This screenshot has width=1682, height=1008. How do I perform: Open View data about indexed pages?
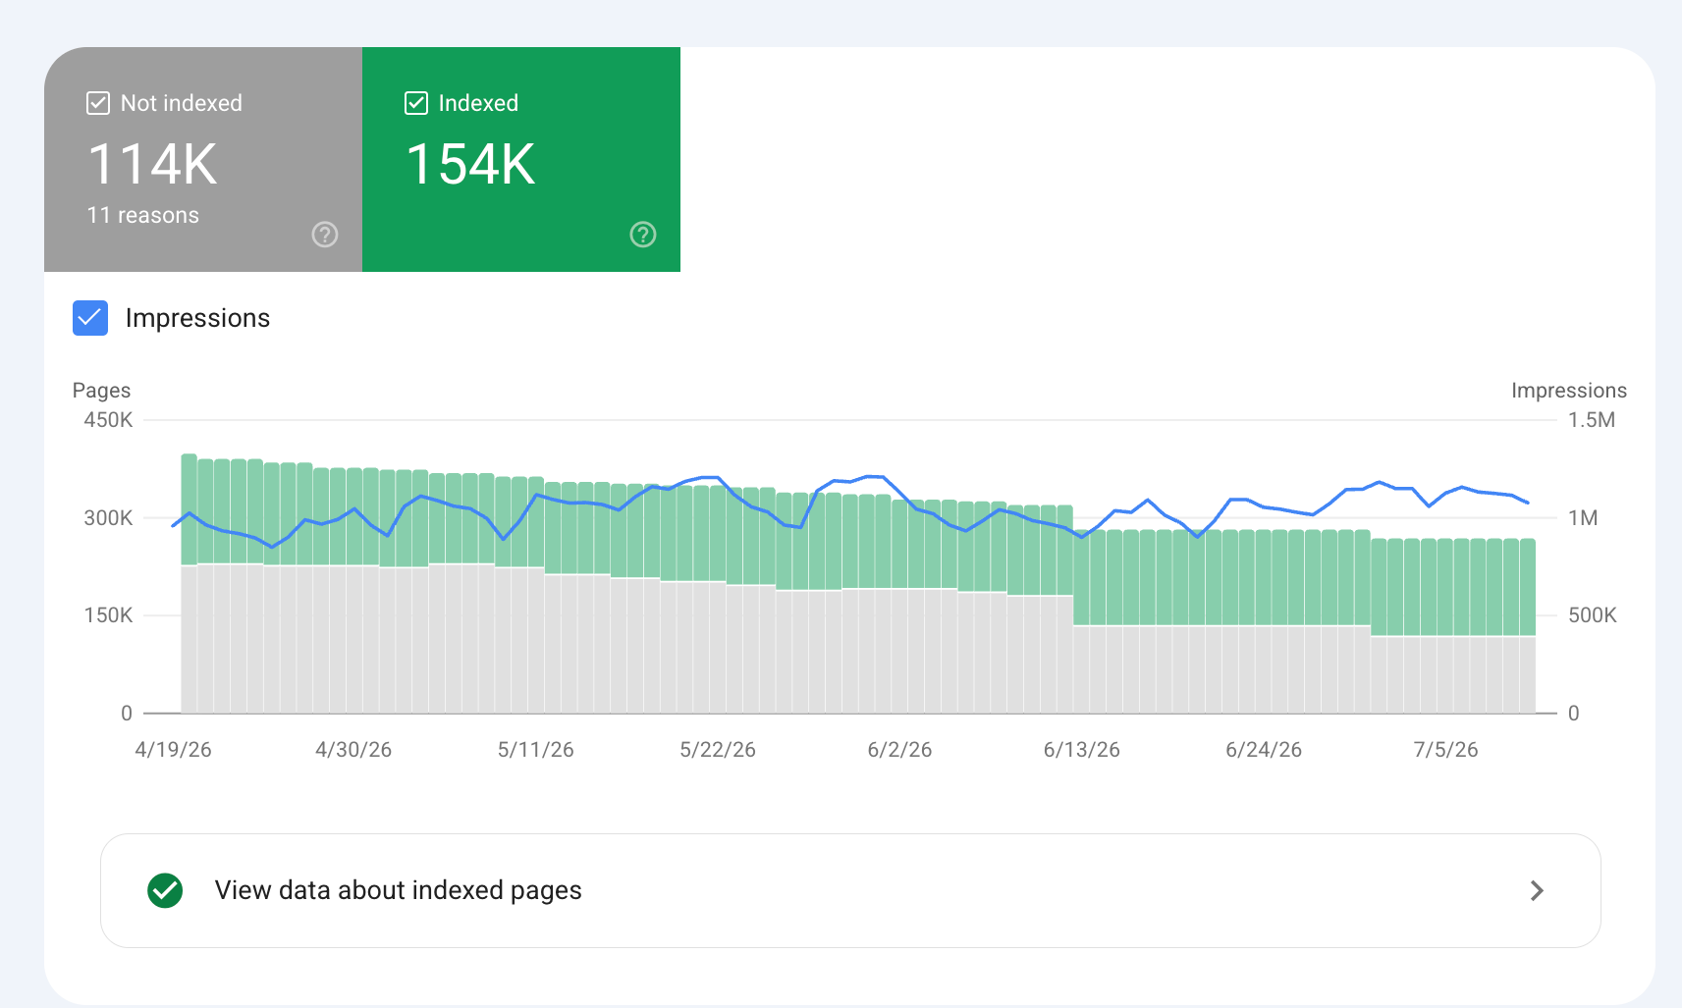click(x=850, y=890)
